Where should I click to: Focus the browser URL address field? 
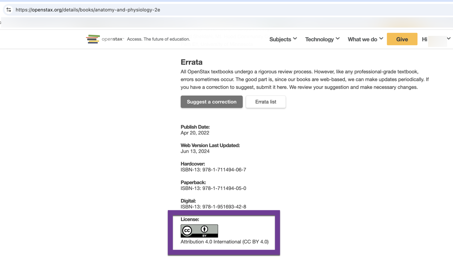[x=207, y=10]
